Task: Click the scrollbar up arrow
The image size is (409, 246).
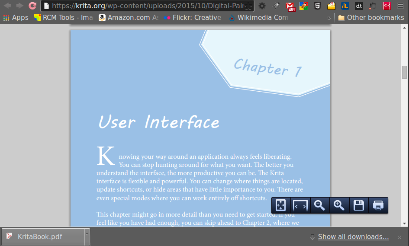Action: (404, 27)
